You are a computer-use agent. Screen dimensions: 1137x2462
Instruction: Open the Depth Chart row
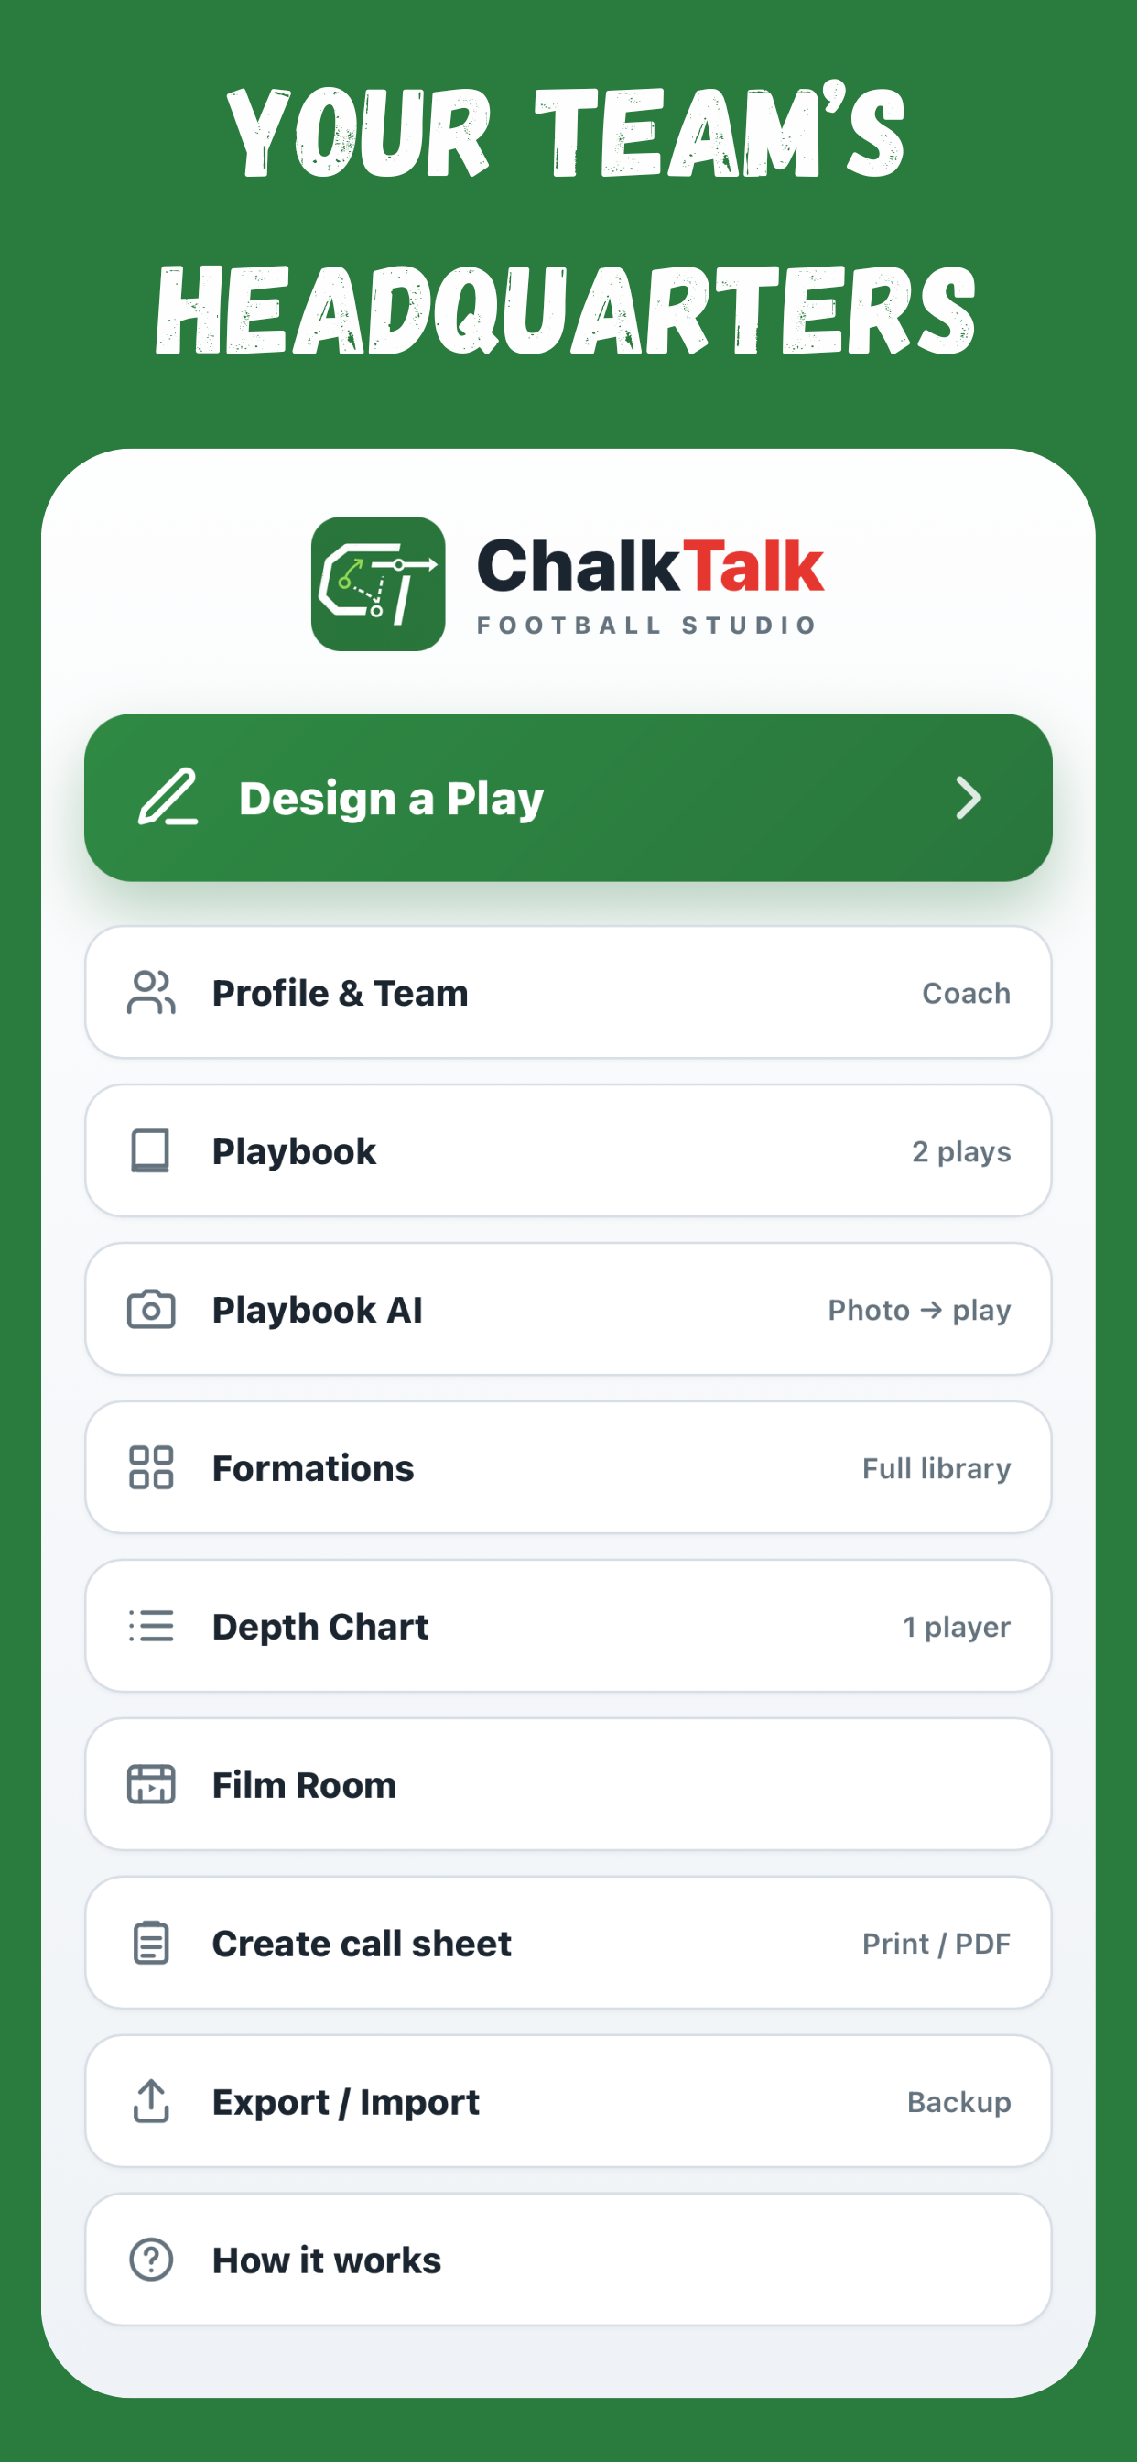pyautogui.click(x=568, y=1626)
